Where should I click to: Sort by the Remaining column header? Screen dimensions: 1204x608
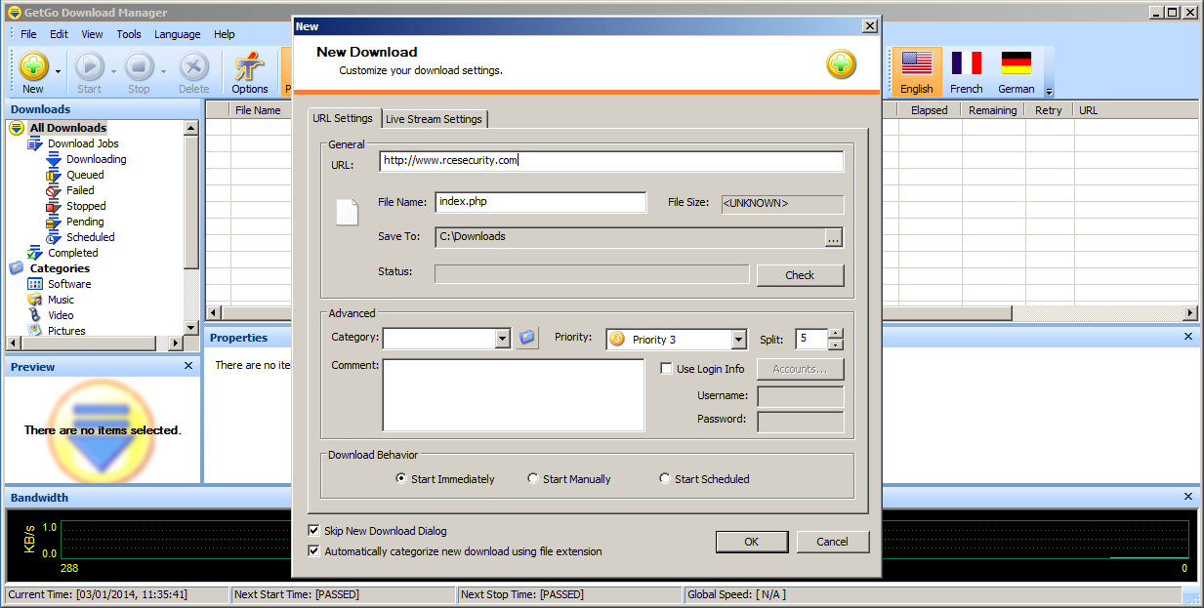click(x=992, y=110)
